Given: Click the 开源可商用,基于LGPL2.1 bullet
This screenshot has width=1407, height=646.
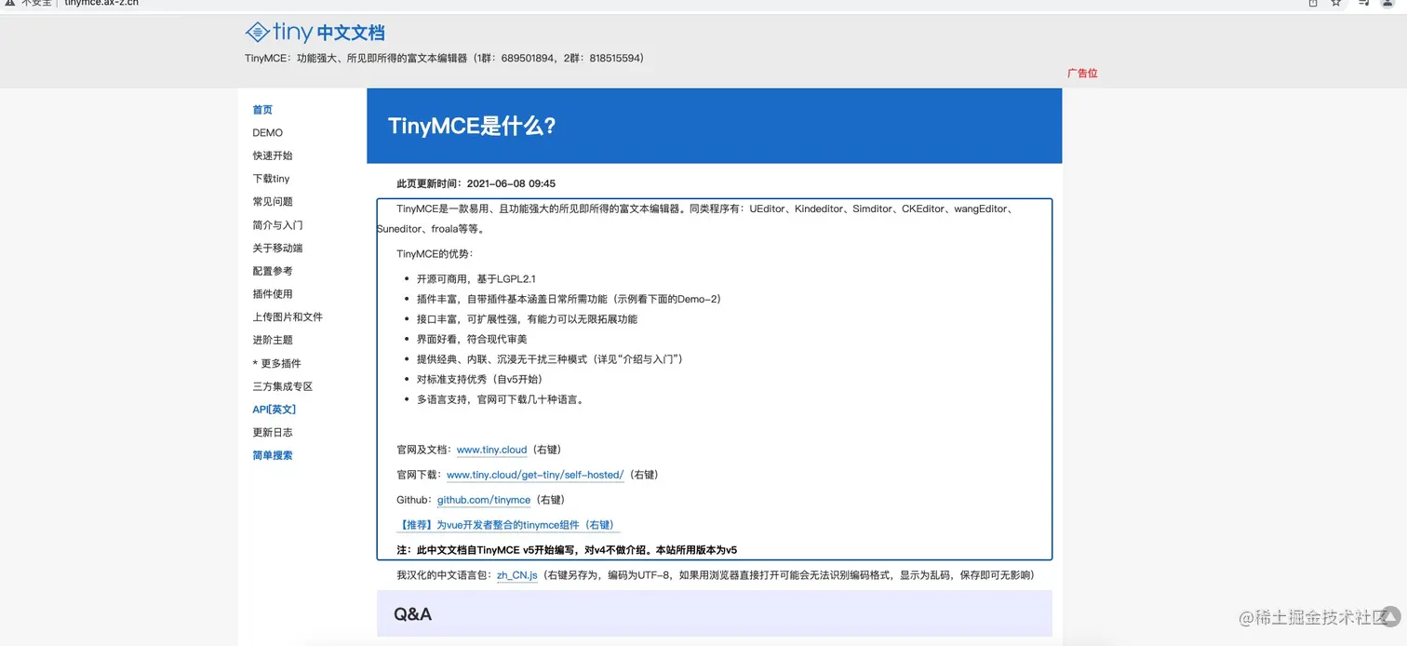Looking at the screenshot, I should click(476, 278).
